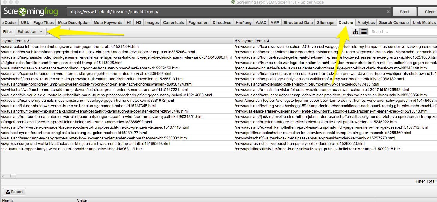Click the kavanaugh id8945446 cell
This screenshot has width=437, height=202.
(x=117, y=111)
